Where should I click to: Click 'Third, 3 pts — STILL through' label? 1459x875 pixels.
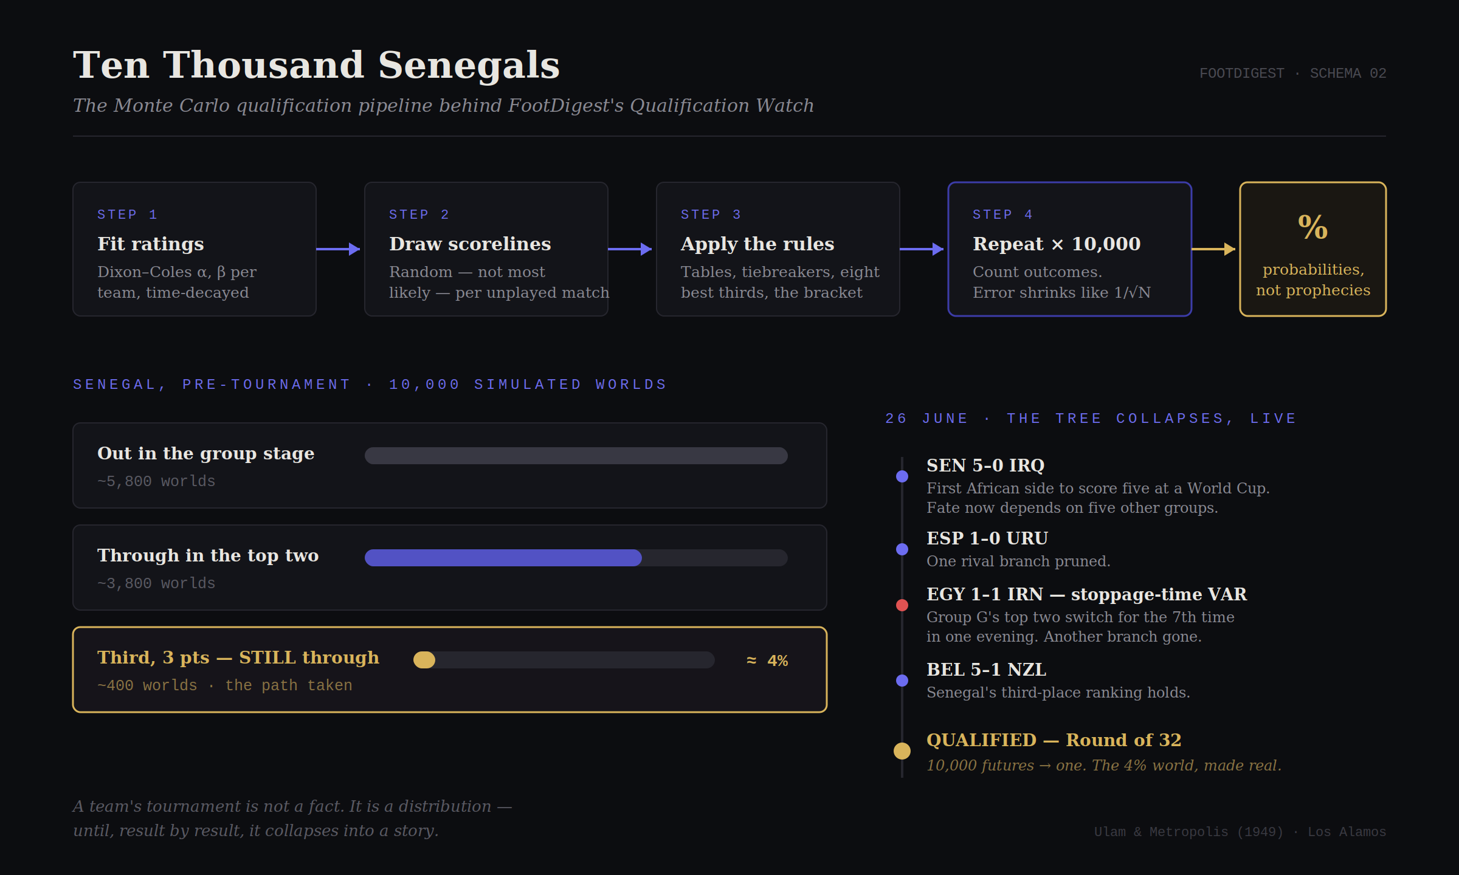pos(238,657)
